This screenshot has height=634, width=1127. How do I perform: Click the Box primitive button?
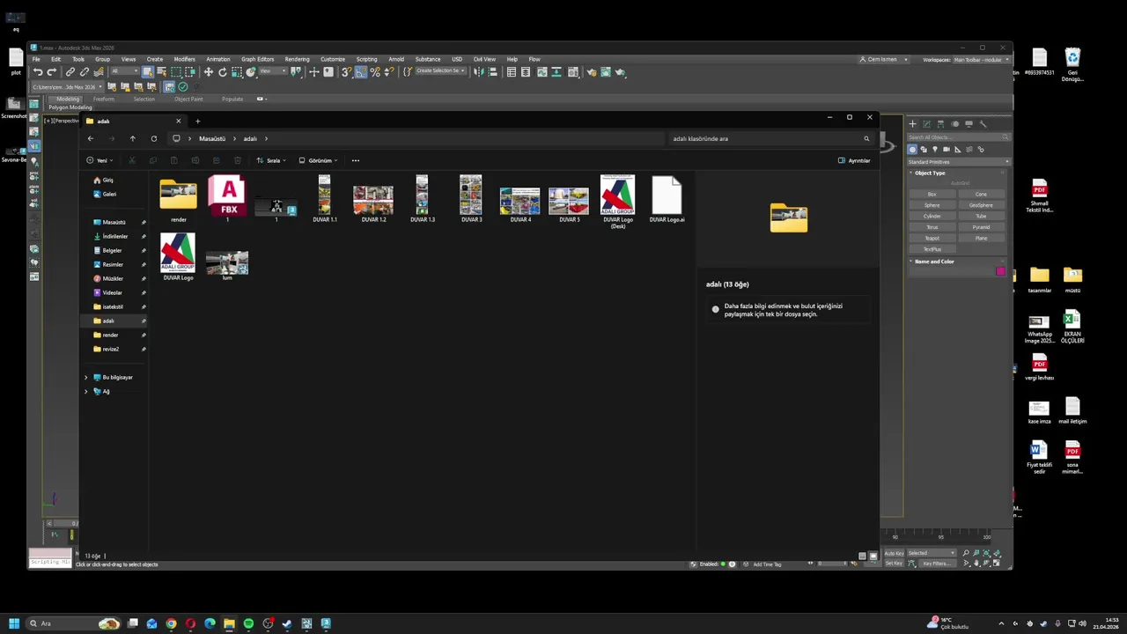(x=932, y=194)
